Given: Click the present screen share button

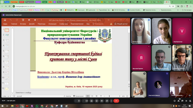Looking at the screenshot, I should coord(91,101).
